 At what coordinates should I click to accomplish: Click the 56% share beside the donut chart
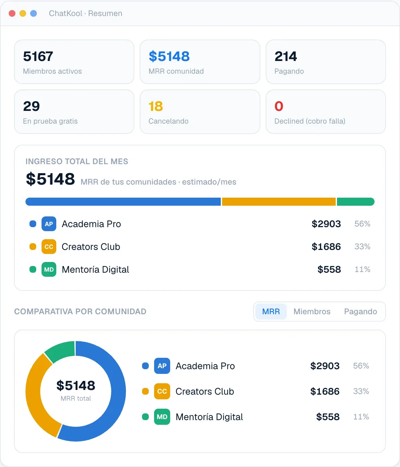[x=361, y=366]
